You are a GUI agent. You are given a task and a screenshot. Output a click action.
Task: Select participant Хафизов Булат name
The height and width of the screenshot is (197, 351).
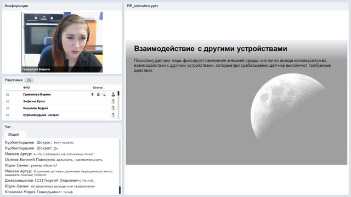tap(34, 101)
